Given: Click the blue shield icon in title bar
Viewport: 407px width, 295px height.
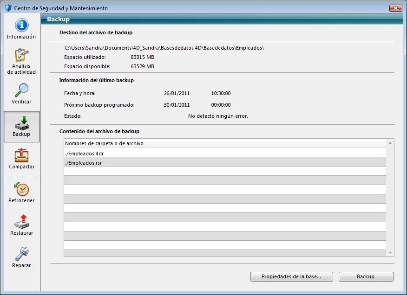Looking at the screenshot, I should [x=8, y=8].
